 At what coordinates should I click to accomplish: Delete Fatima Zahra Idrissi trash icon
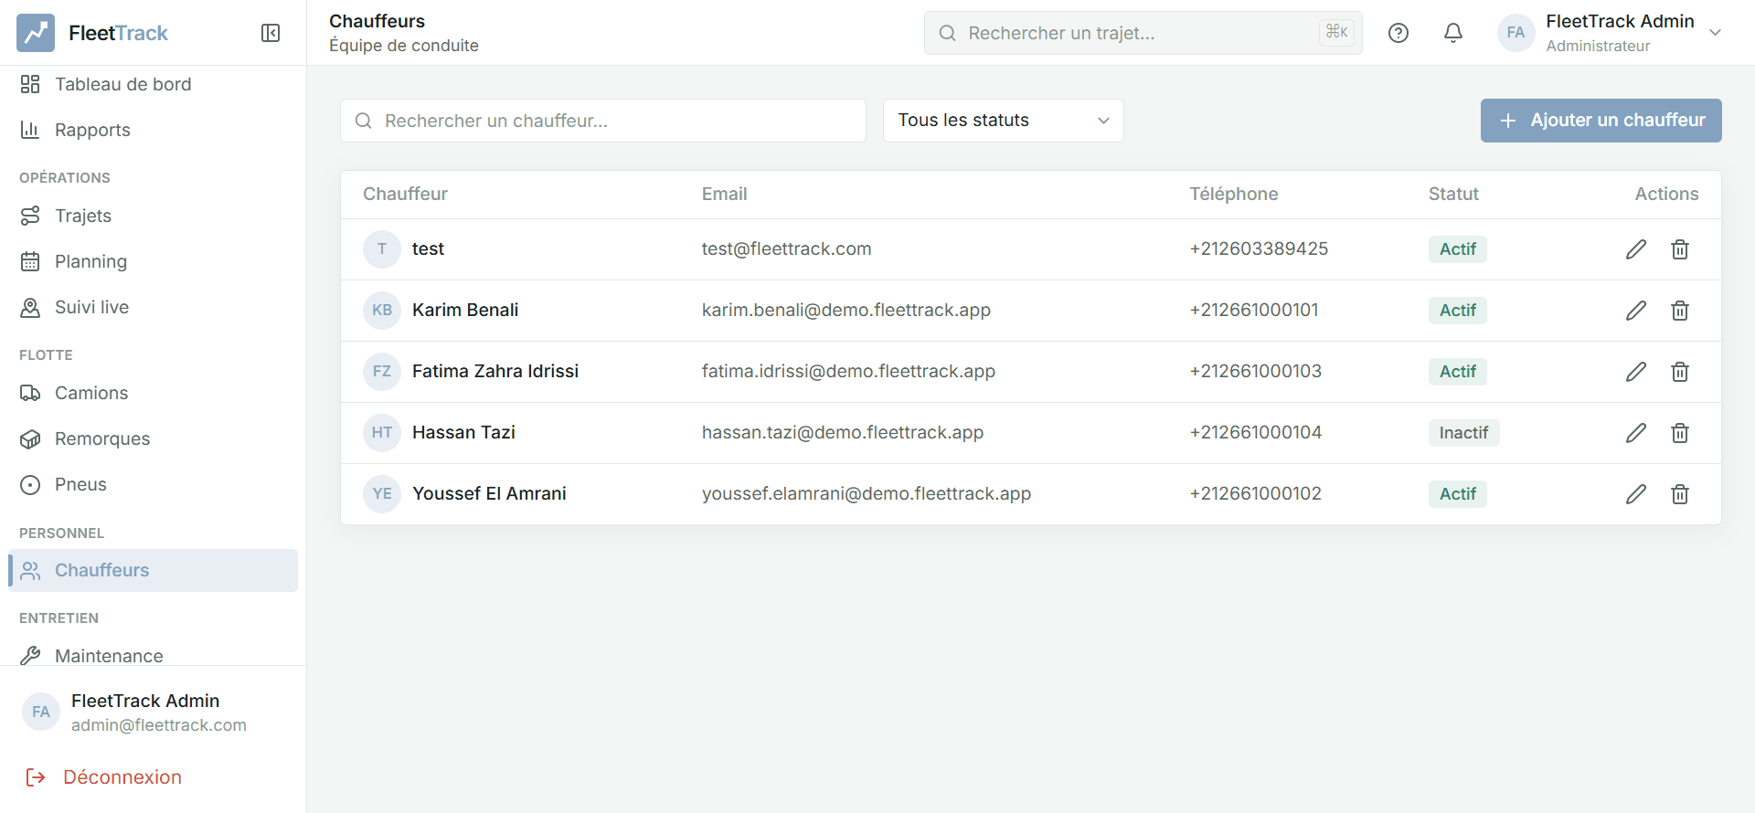coord(1680,372)
